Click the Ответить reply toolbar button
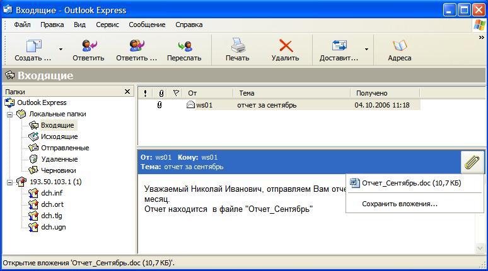488x271 pixels. [88, 50]
